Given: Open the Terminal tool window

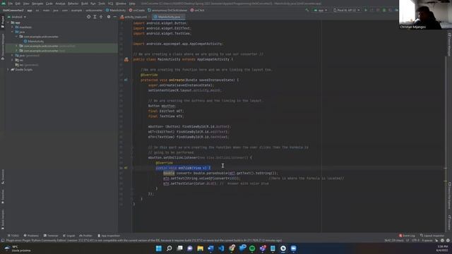Looking at the screenshot, I should [x=51, y=236].
